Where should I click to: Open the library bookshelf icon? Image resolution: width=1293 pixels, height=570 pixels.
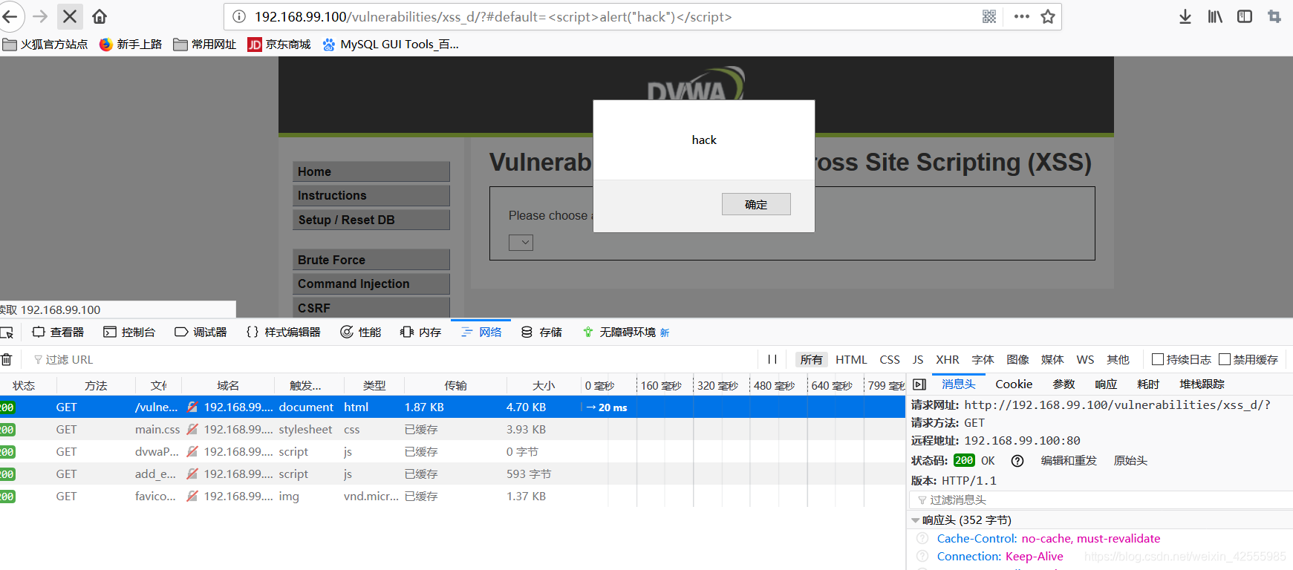(x=1215, y=16)
